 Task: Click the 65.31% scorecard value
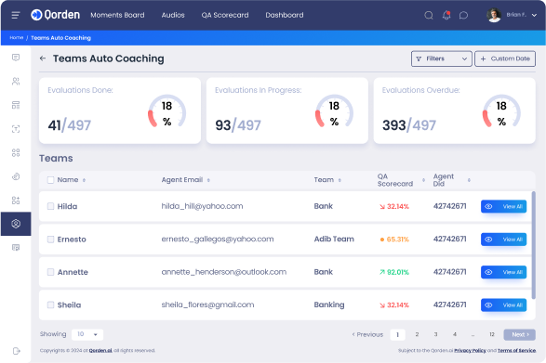pyautogui.click(x=398, y=240)
